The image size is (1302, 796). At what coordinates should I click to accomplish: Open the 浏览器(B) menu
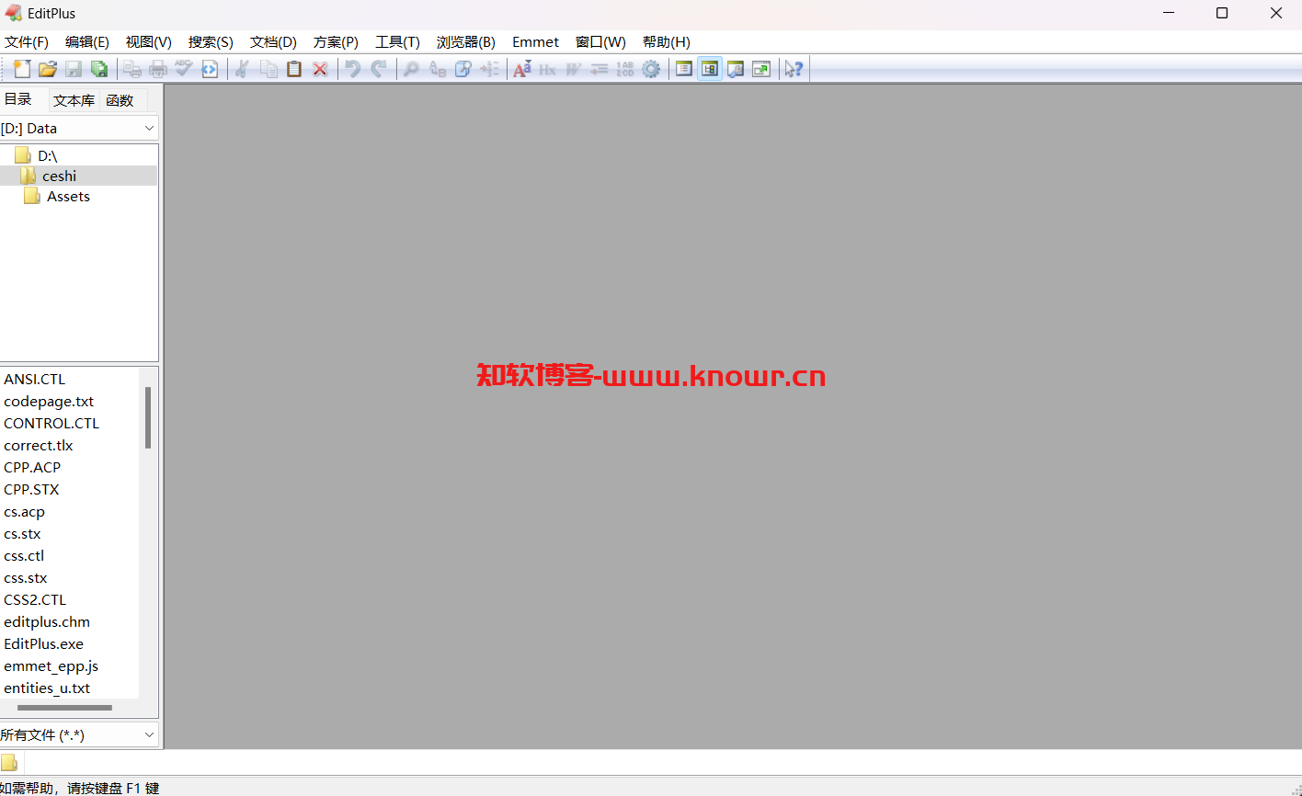pos(466,42)
